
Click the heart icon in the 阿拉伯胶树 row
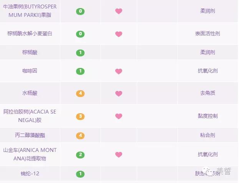click(x=119, y=116)
